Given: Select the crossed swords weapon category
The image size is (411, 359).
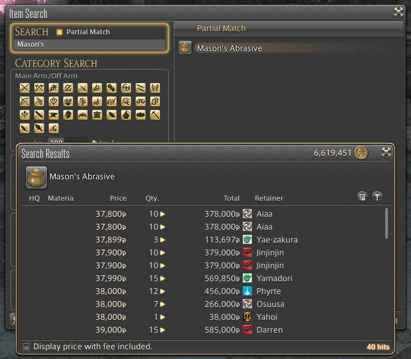Looking at the screenshot, I should coord(25,88).
